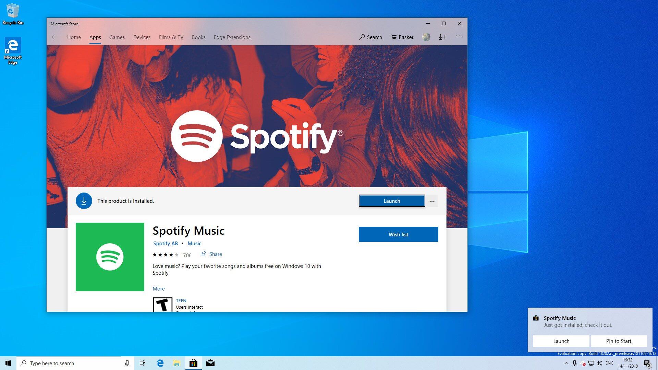Switch to the Games tab
The image size is (658, 370).
(x=117, y=37)
